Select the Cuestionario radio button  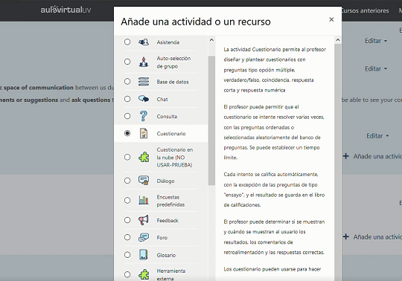[127, 133]
